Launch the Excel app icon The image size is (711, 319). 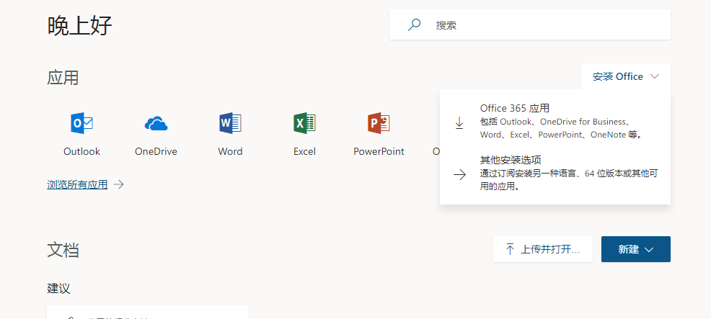point(304,123)
